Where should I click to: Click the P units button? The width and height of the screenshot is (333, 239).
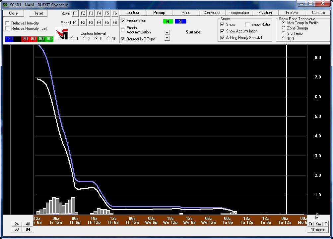pos(326,224)
